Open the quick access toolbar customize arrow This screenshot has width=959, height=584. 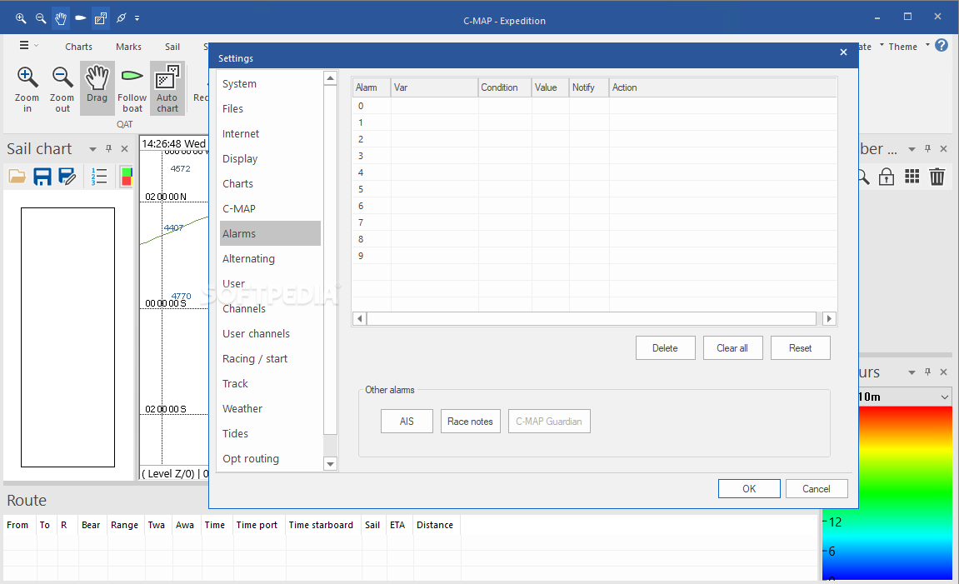pyautogui.click(x=137, y=18)
